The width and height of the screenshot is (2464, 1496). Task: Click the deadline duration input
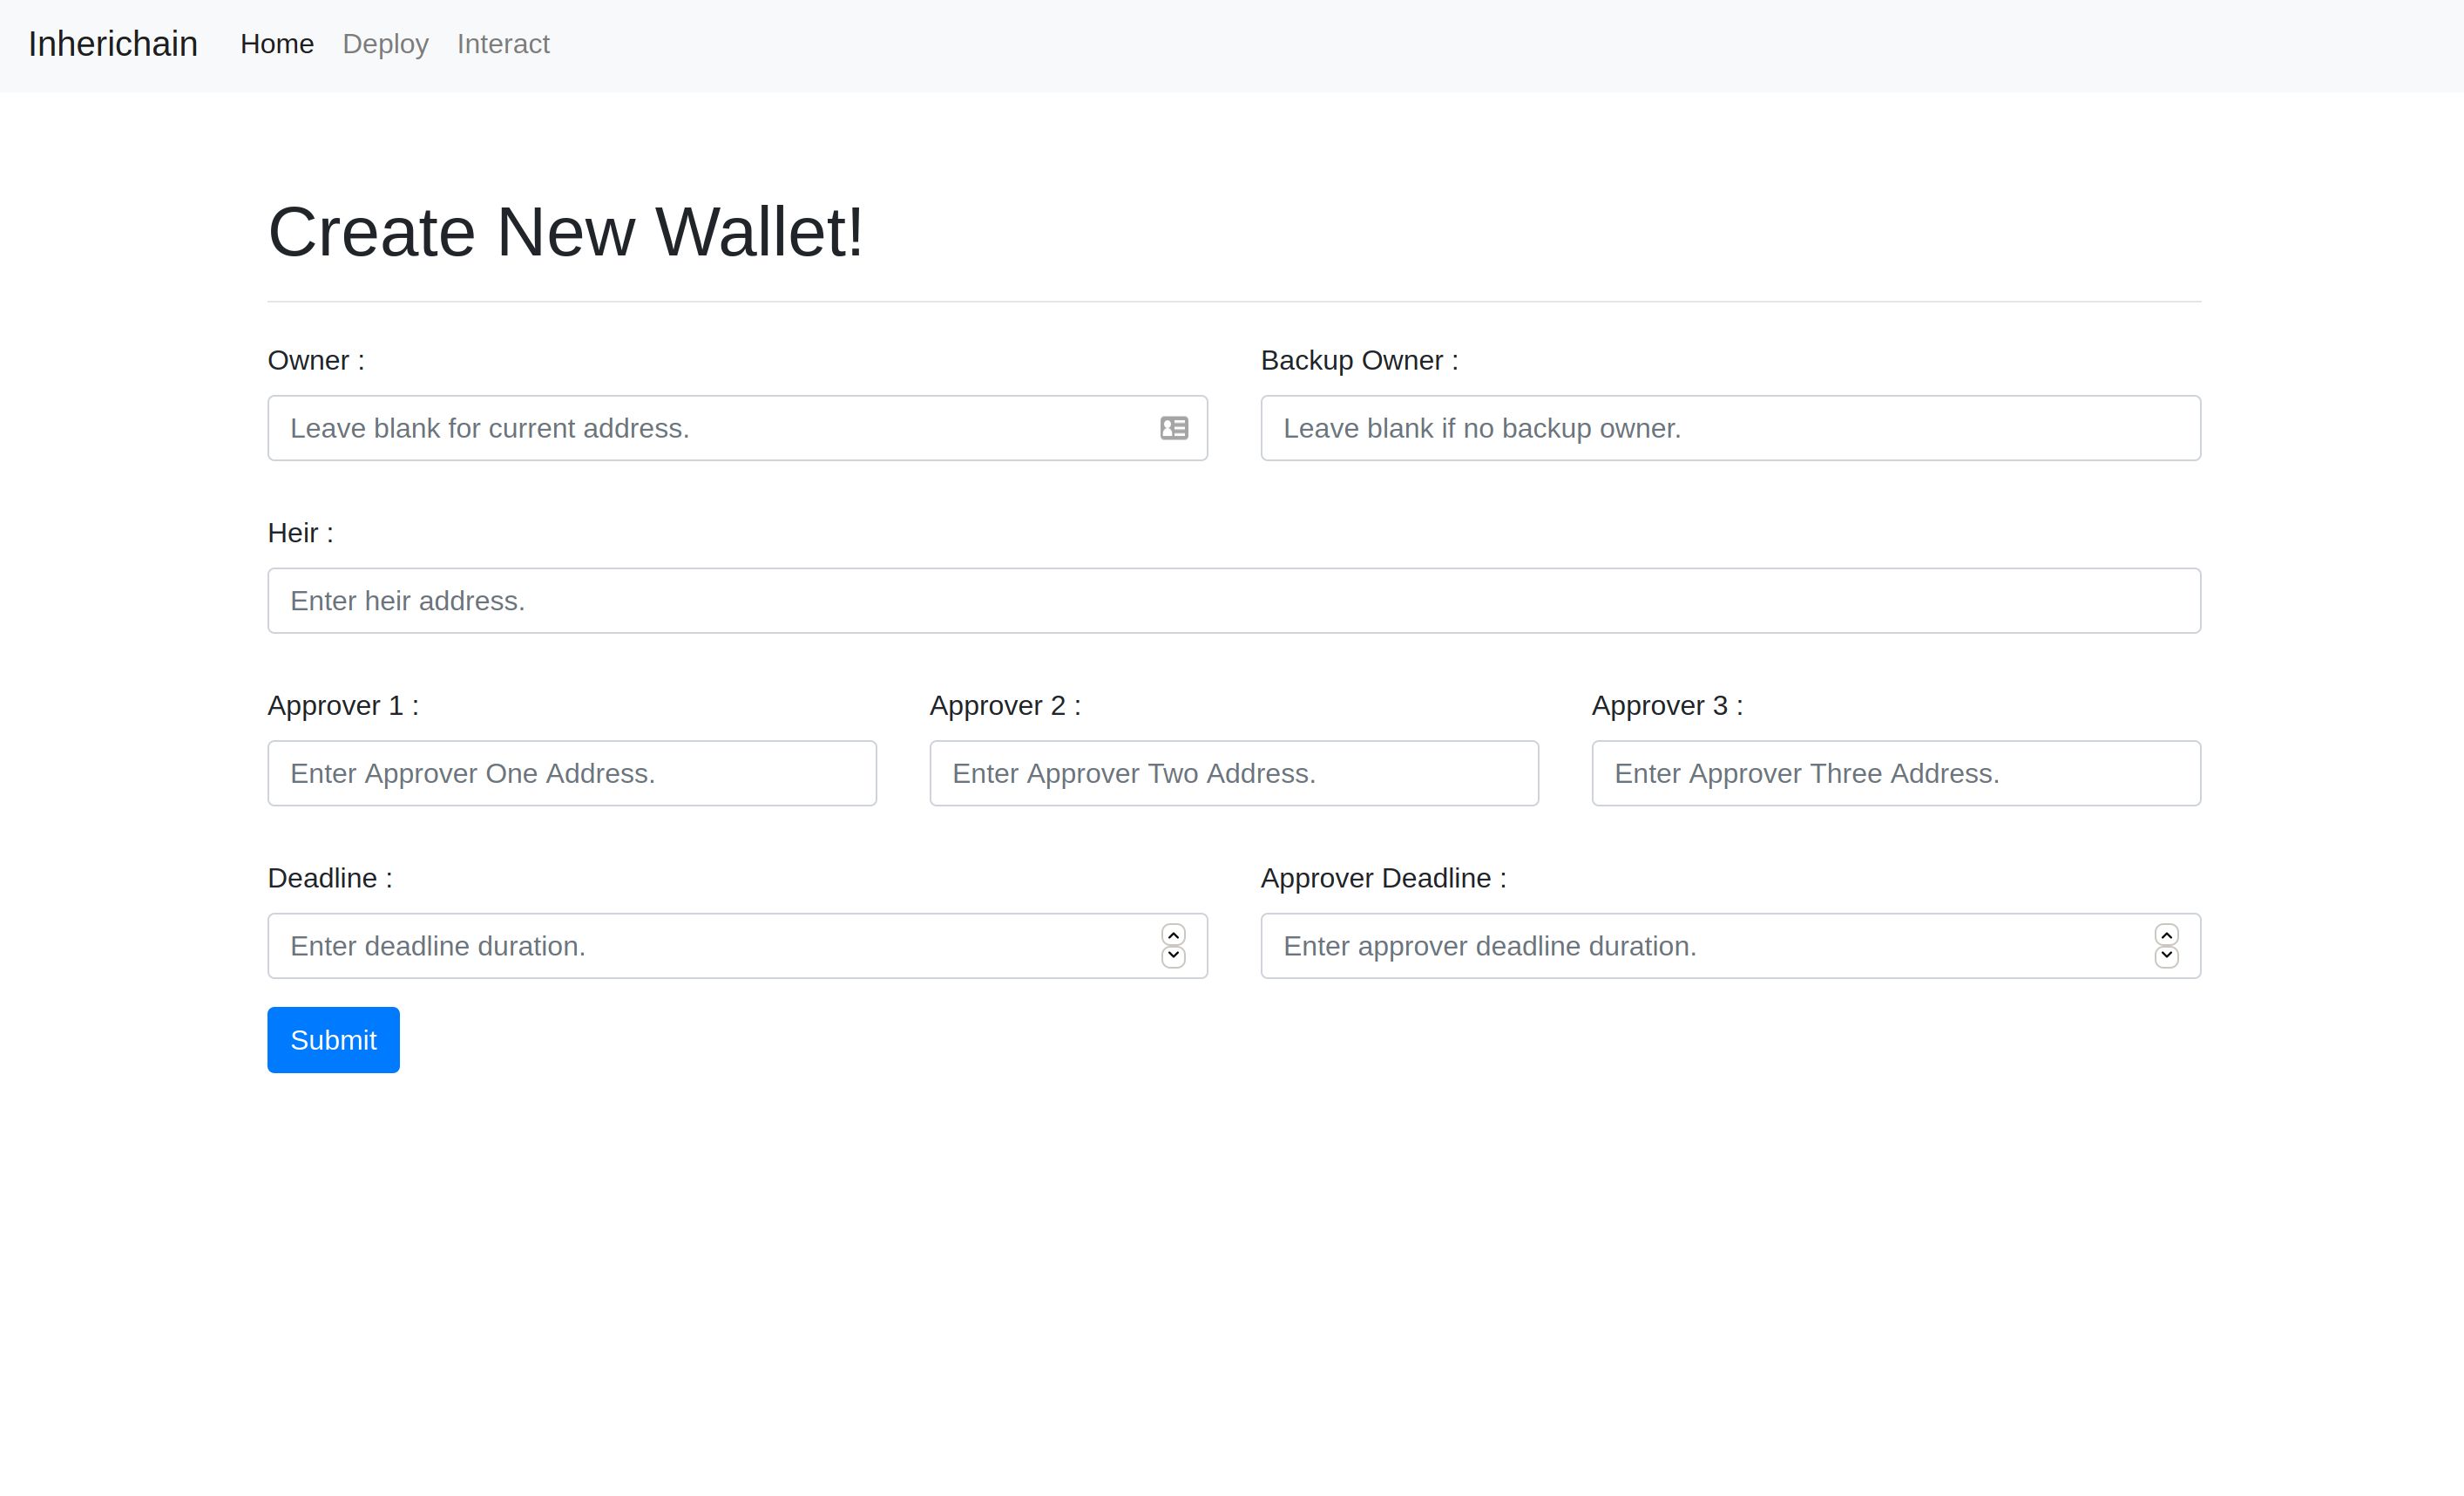pos(737,946)
